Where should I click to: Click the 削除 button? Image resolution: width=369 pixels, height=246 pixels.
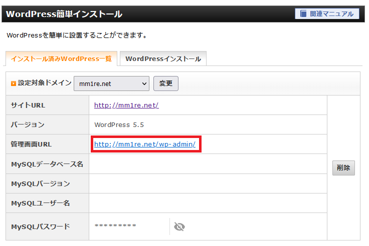tap(343, 168)
